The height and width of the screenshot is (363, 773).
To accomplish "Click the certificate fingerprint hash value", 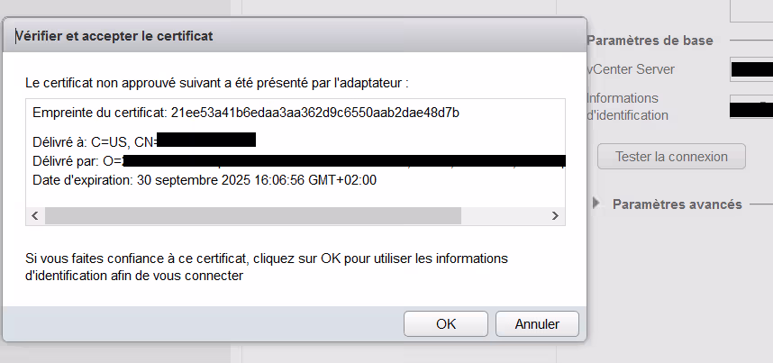I will pos(315,113).
